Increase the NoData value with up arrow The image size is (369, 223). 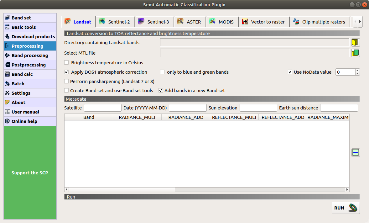357,71
